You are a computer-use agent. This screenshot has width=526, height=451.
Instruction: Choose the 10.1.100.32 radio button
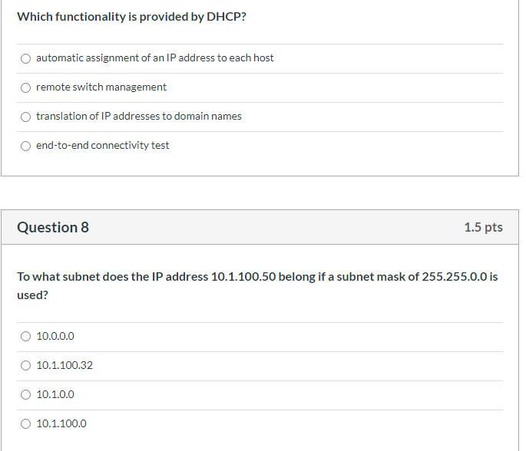(25, 366)
